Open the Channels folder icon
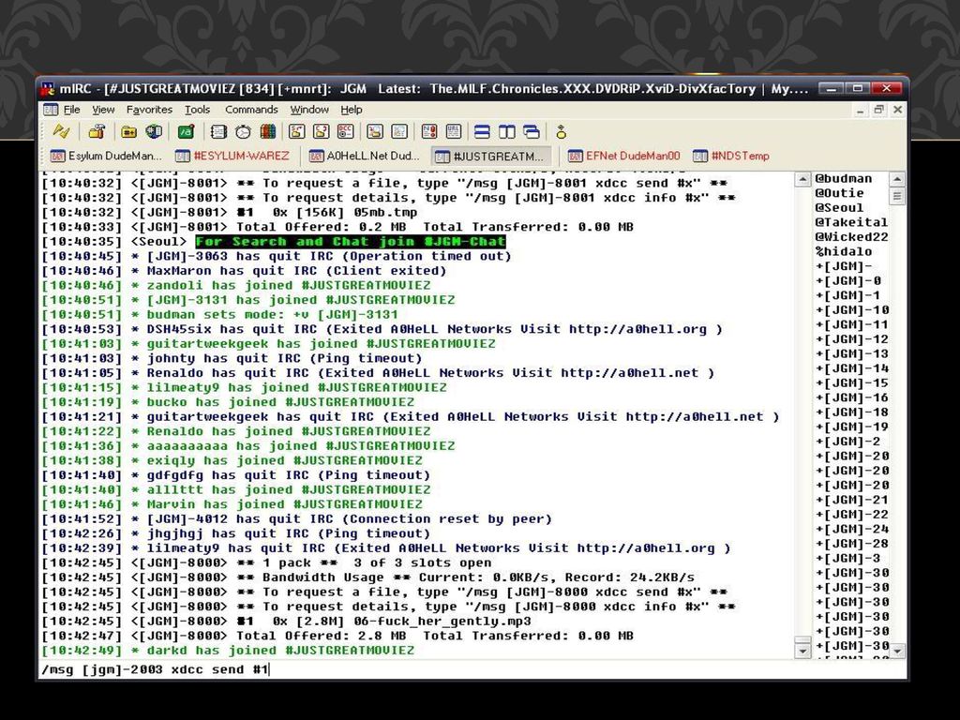960x720 pixels. [x=128, y=131]
